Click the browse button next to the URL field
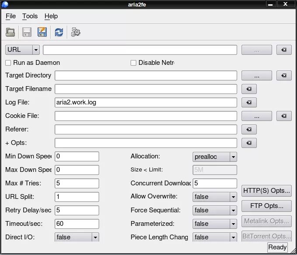297x255 pixels. (x=257, y=50)
